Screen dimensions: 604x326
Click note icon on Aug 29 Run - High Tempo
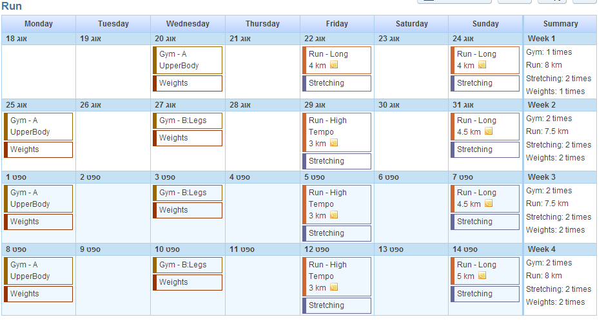334,143
